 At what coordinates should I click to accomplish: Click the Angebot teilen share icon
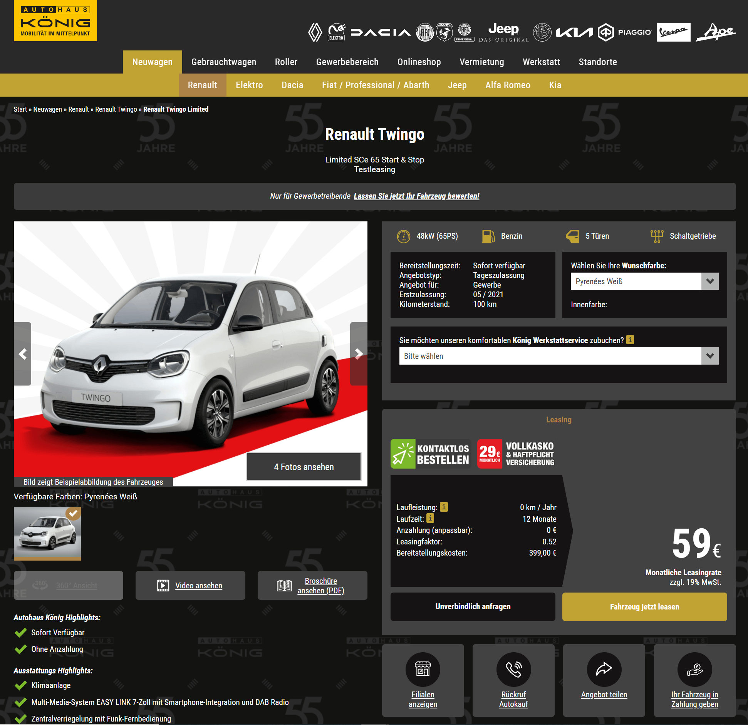pos(604,669)
